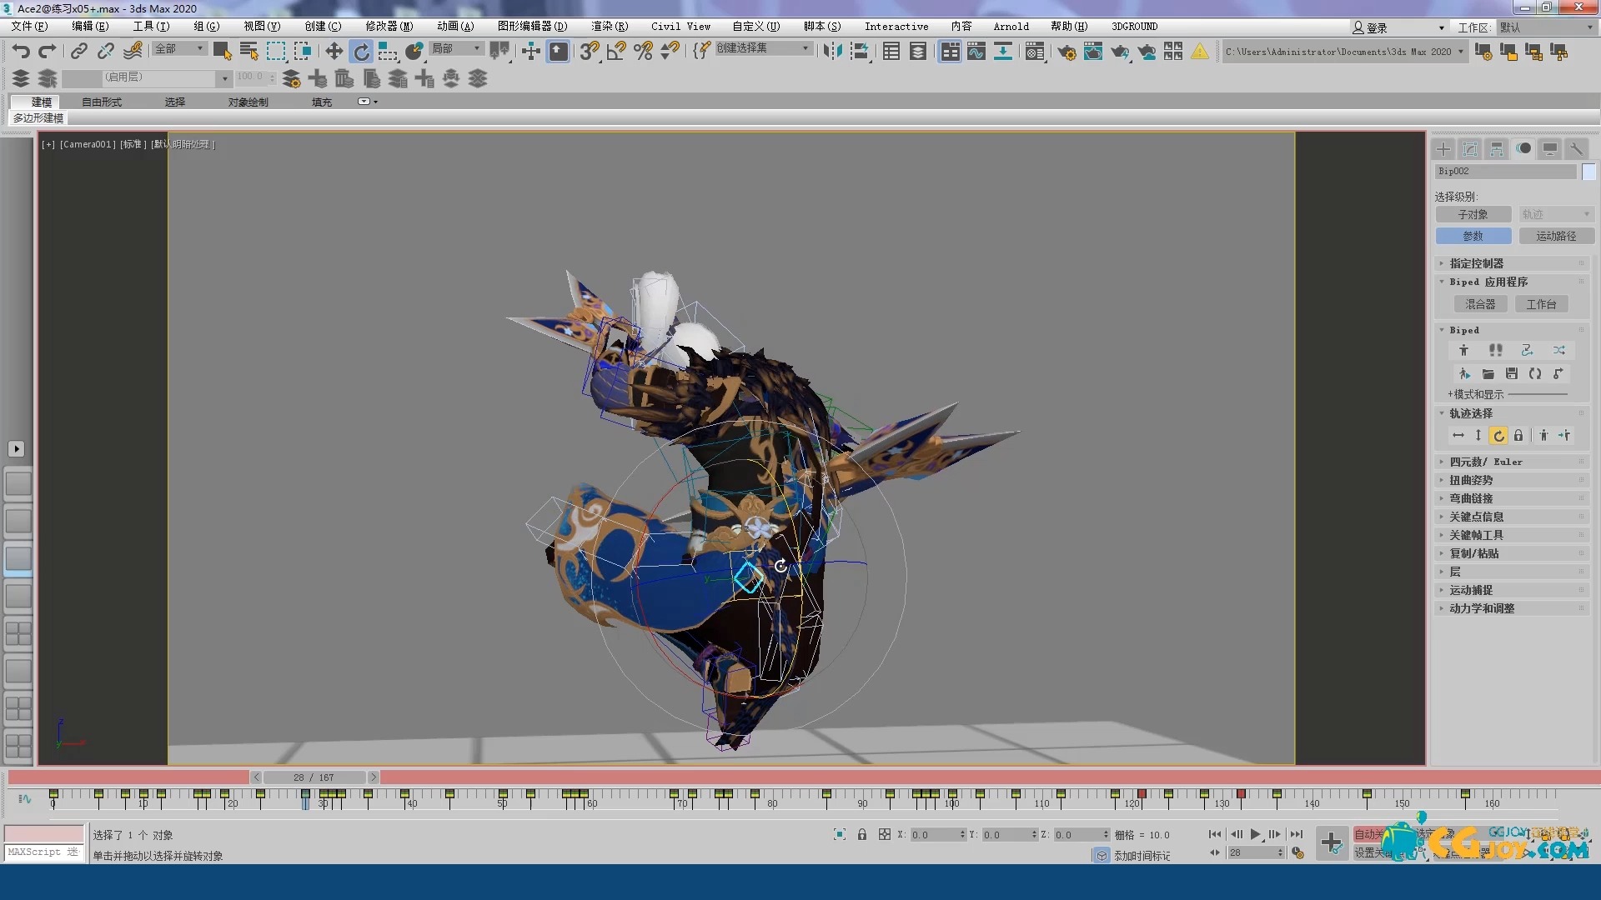The height and width of the screenshot is (900, 1601).
Task: Click the Mirror tool icon
Action: click(x=832, y=52)
